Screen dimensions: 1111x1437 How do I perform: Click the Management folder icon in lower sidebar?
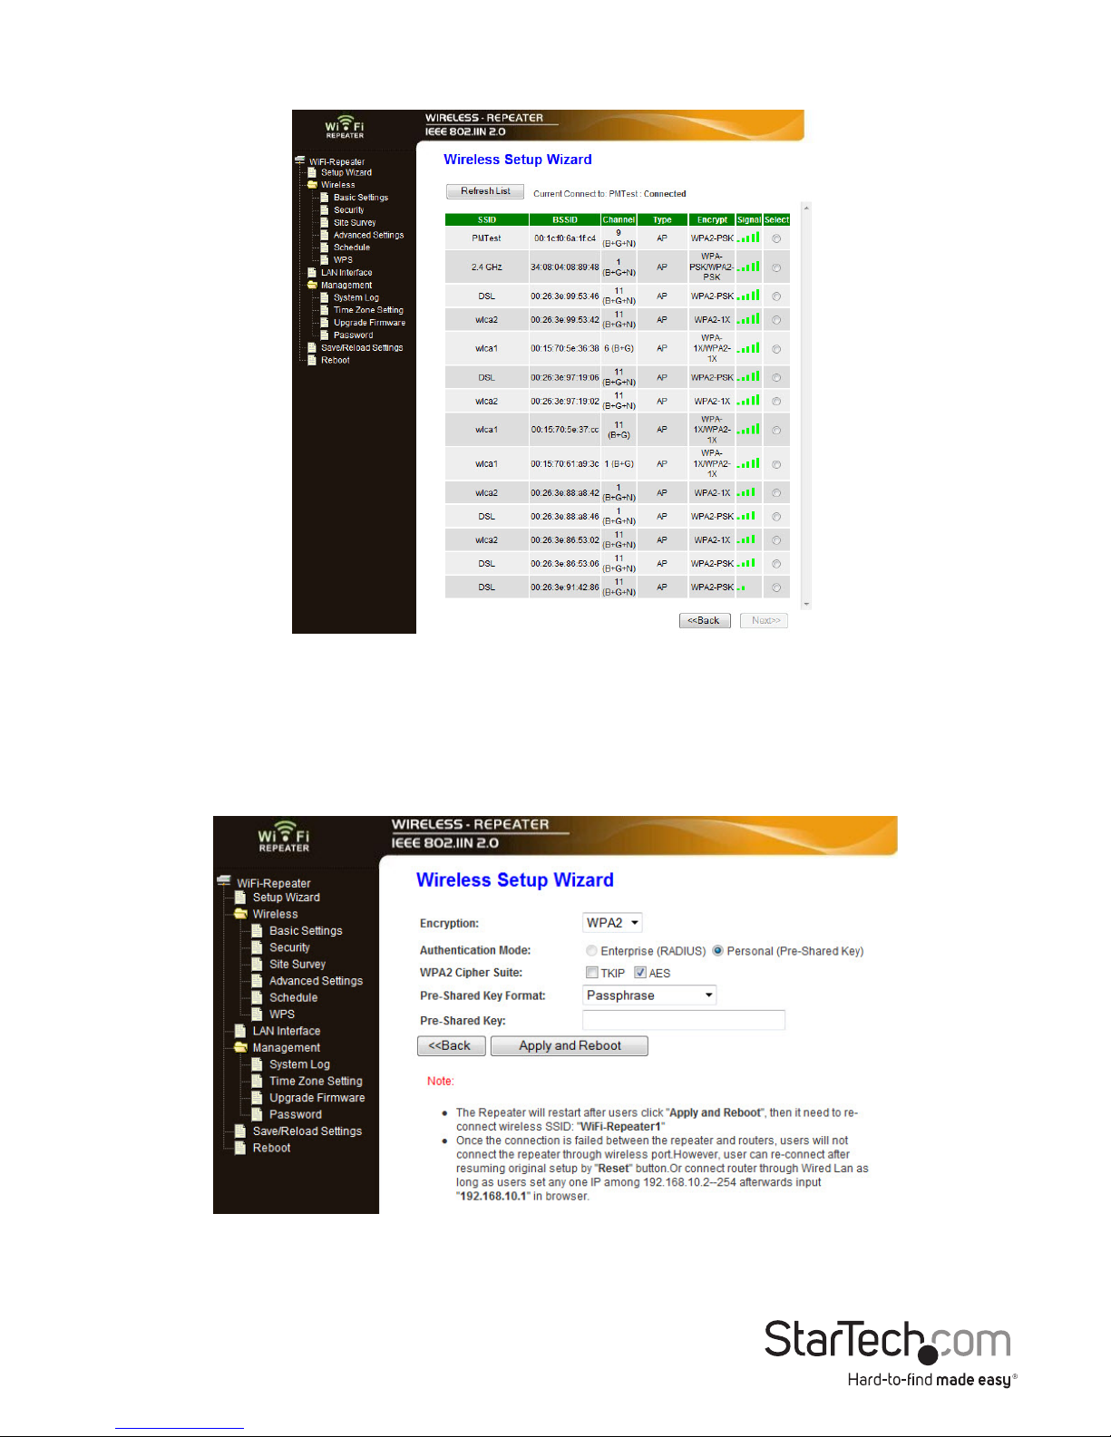tap(240, 1047)
